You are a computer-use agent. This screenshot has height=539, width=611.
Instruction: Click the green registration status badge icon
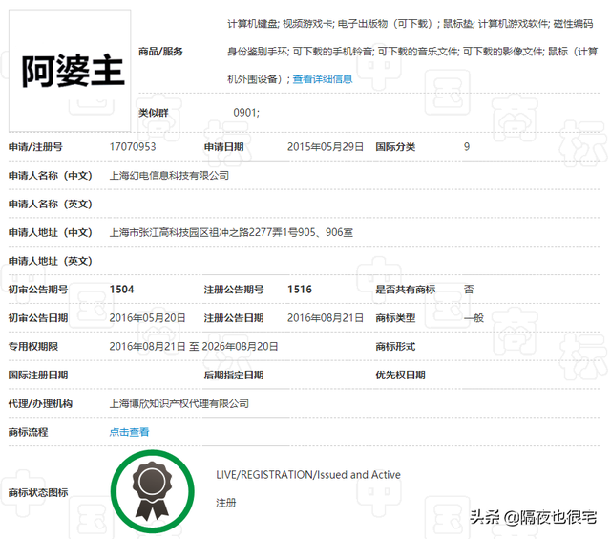click(x=153, y=491)
